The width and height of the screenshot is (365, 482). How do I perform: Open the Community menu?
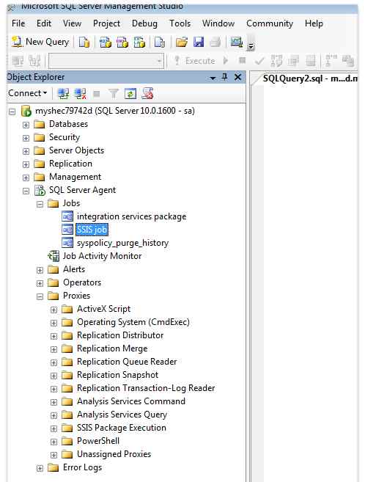point(270,23)
